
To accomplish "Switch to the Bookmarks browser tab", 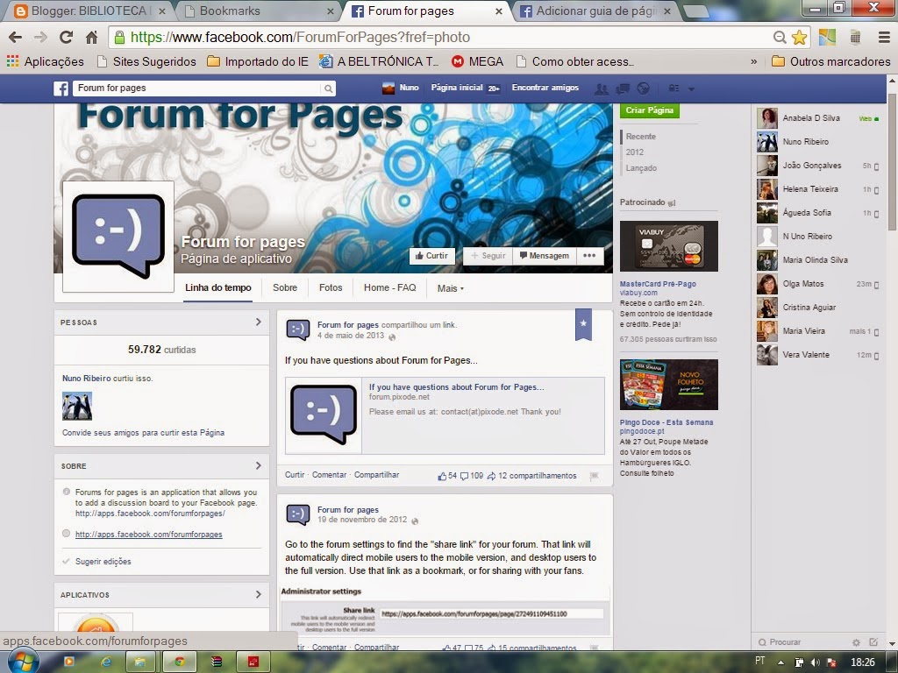I will 258,11.
